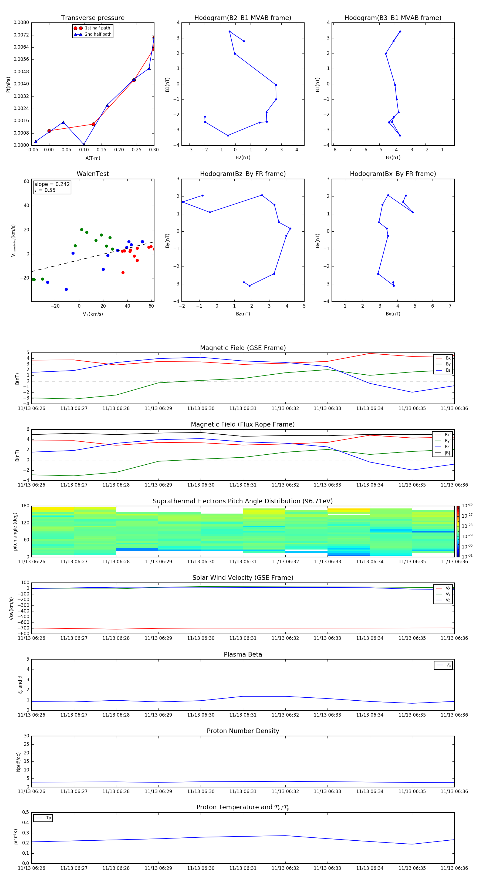Click the "Proton Number Density" title
The width and height of the screenshot is (486, 892).
(243, 731)
